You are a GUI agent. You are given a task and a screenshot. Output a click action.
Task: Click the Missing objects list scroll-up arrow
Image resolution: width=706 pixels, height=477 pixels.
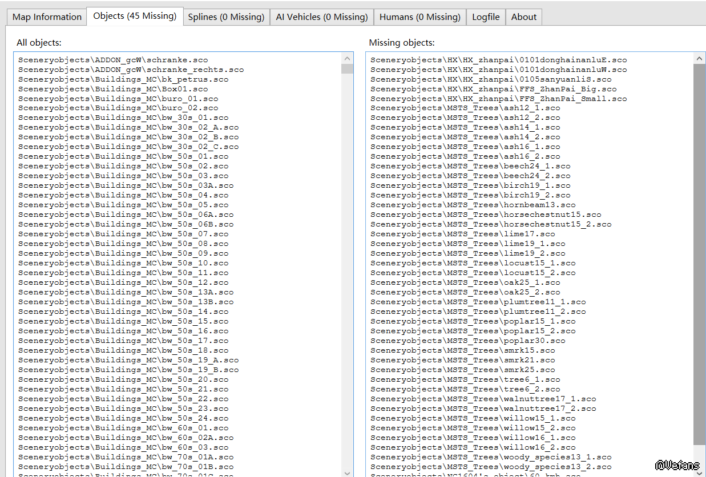(x=700, y=58)
